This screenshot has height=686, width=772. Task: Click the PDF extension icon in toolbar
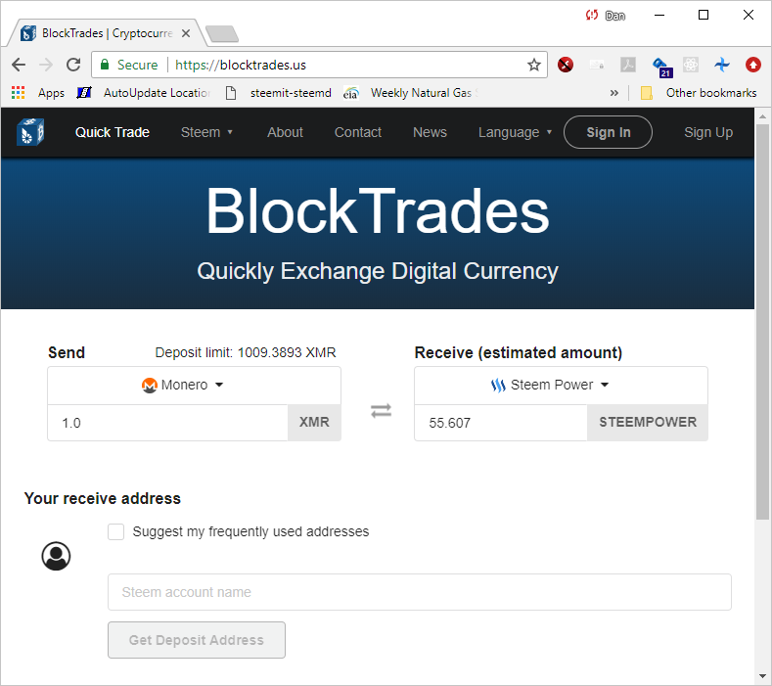pyautogui.click(x=628, y=65)
